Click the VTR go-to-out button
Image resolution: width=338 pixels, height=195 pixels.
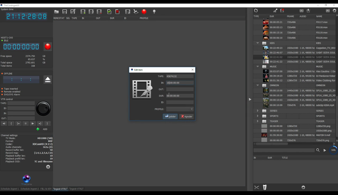[40, 123]
